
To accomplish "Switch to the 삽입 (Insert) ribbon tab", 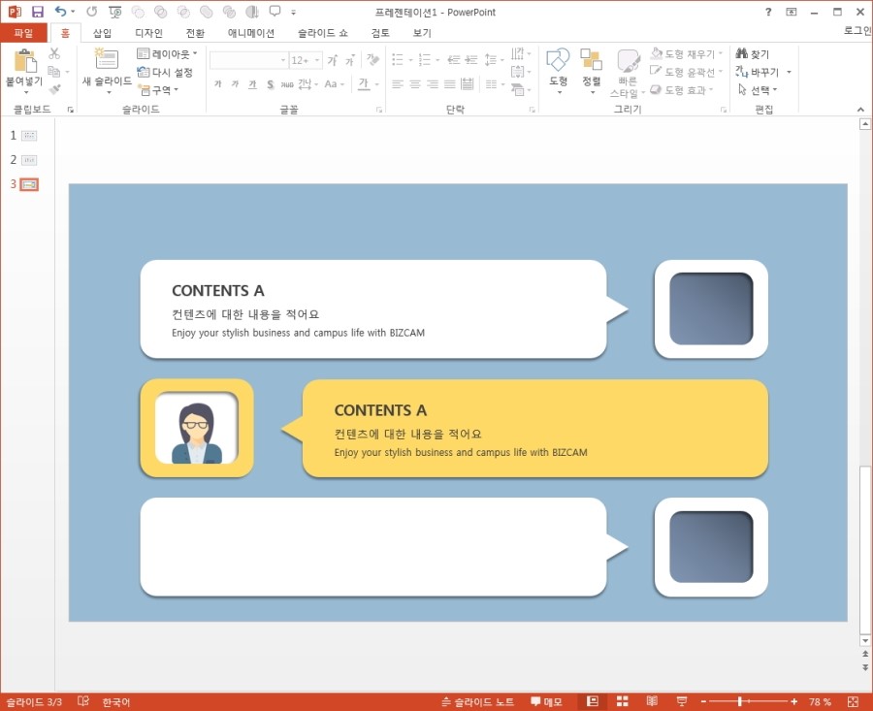I will [x=101, y=32].
